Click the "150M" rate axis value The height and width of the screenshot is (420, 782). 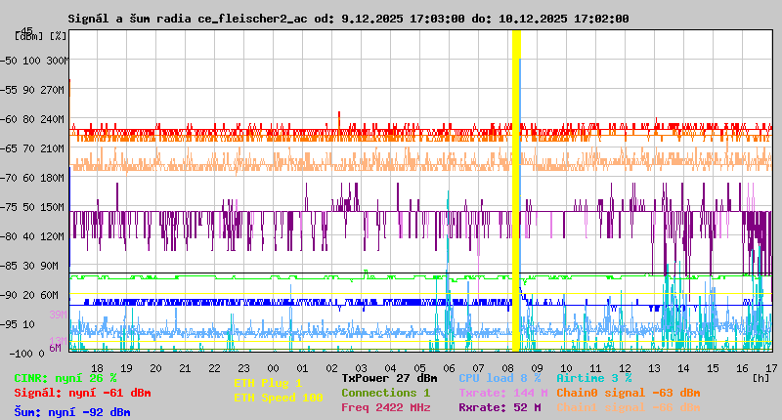tap(55, 207)
